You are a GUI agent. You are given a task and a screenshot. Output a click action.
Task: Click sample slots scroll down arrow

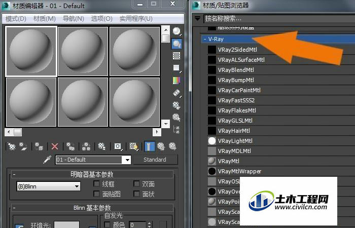tap(166, 124)
